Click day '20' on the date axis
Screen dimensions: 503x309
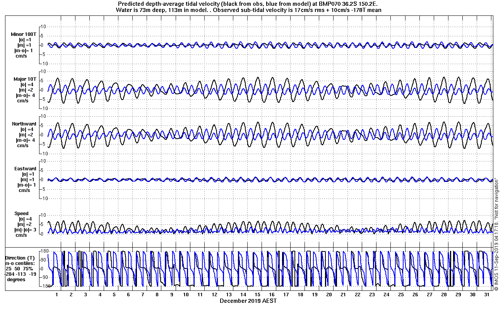click(x=329, y=294)
